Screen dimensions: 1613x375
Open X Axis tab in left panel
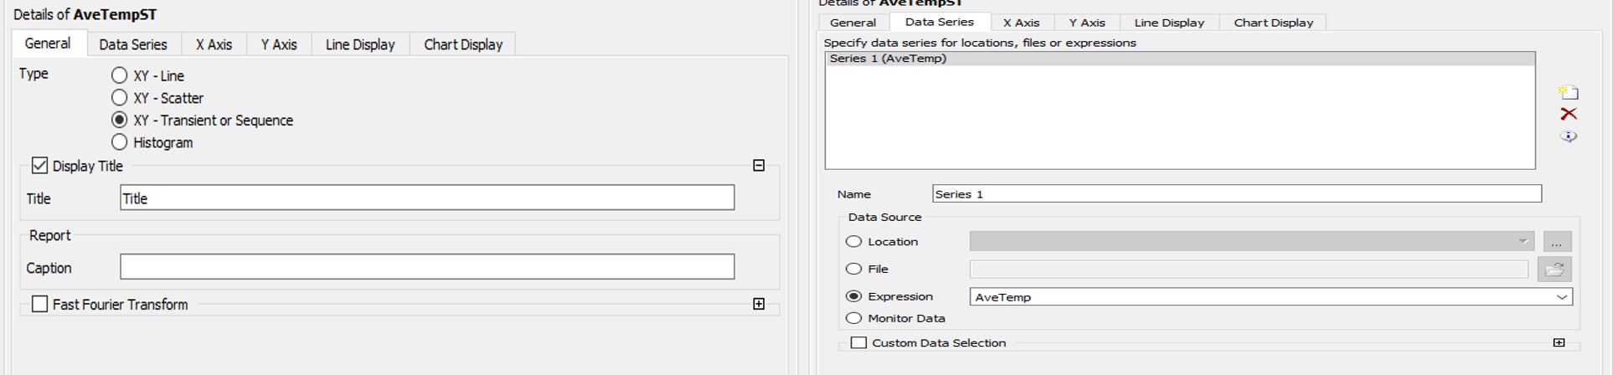coord(214,44)
